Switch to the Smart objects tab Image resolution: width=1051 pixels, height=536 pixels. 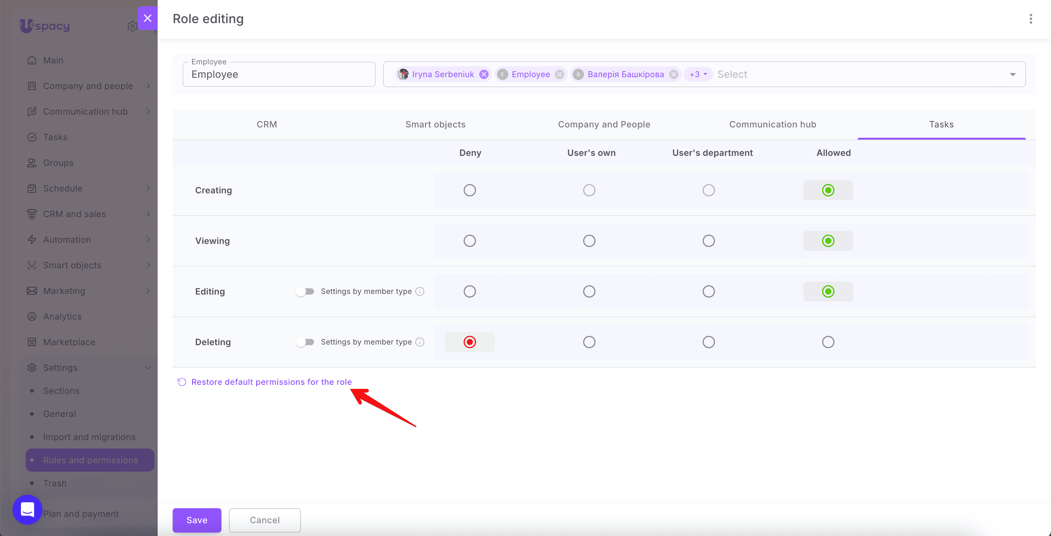tap(435, 124)
